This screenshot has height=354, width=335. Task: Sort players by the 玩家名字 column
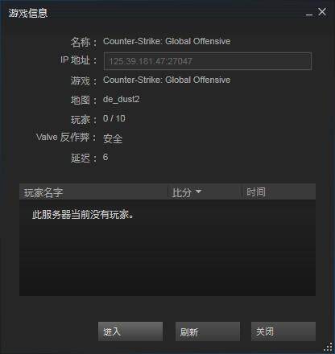[x=93, y=192]
